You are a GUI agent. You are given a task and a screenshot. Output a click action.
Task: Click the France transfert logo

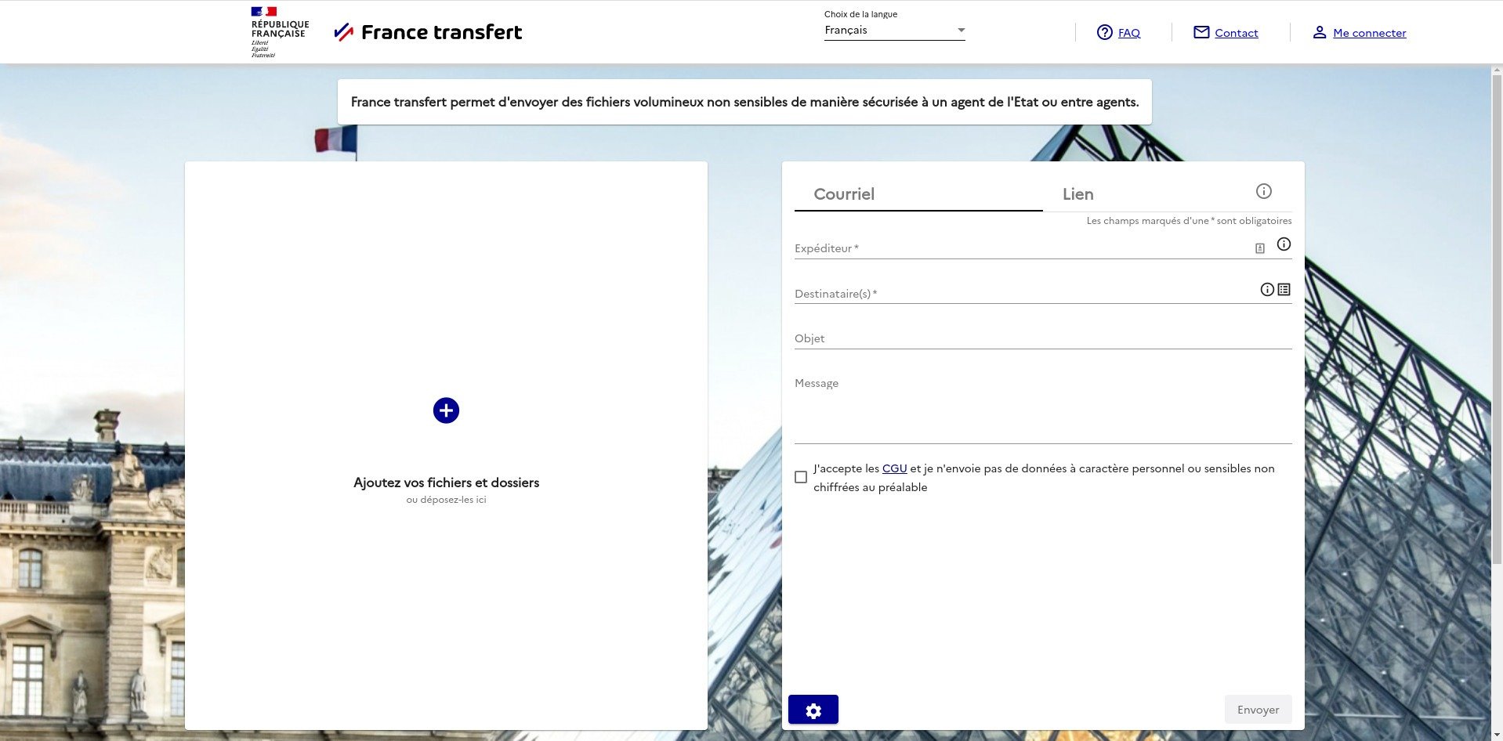point(428,32)
